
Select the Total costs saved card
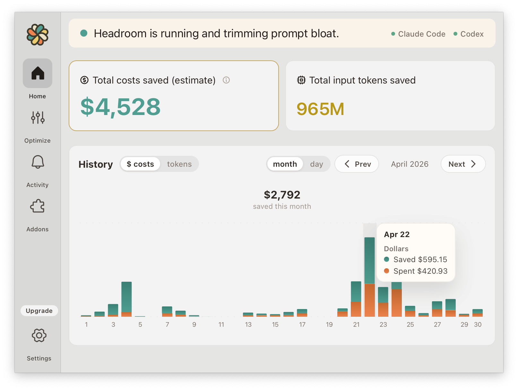click(174, 96)
